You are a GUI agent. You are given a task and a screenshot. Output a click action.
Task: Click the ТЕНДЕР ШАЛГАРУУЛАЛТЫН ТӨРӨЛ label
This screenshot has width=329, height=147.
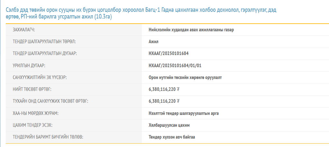click(x=44, y=41)
